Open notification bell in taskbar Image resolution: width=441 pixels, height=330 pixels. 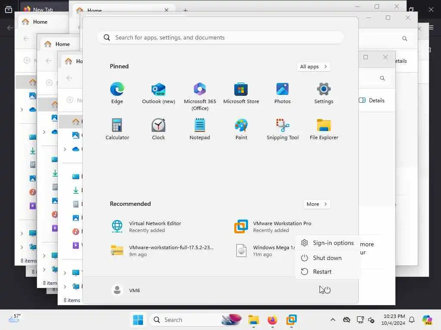pos(412,320)
